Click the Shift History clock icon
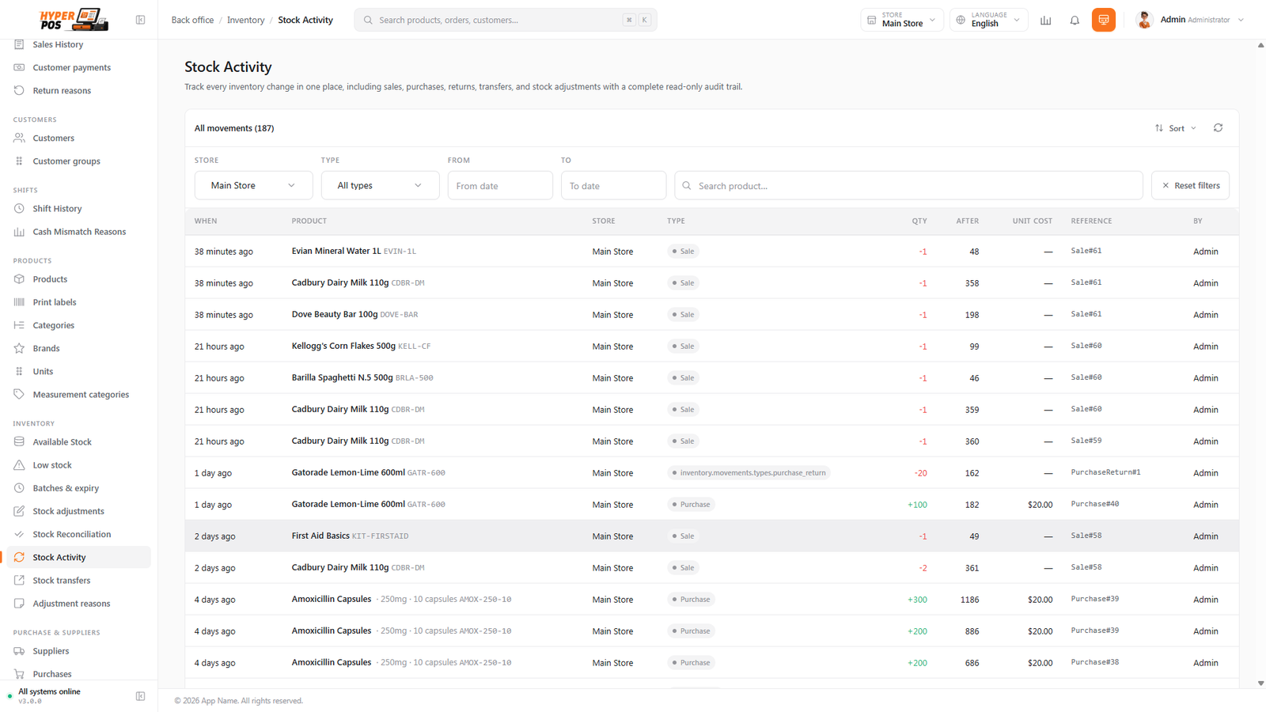Image resolution: width=1266 pixels, height=712 pixels. pyautogui.click(x=19, y=208)
